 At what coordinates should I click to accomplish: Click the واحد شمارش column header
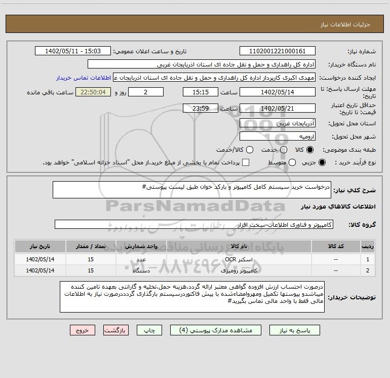141,247
